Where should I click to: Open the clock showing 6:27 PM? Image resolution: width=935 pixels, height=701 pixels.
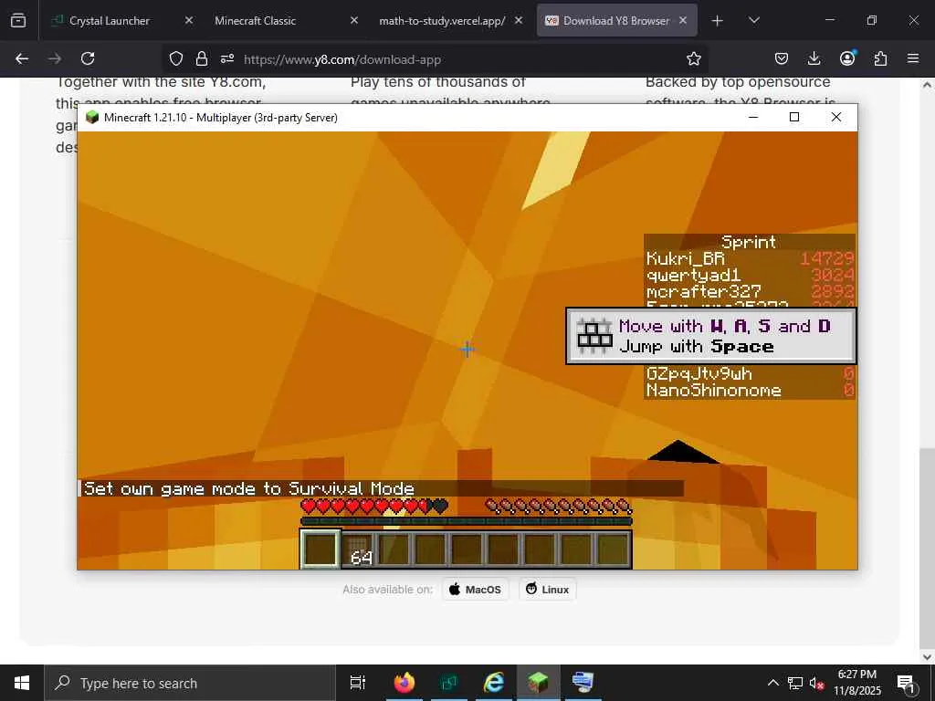(857, 683)
